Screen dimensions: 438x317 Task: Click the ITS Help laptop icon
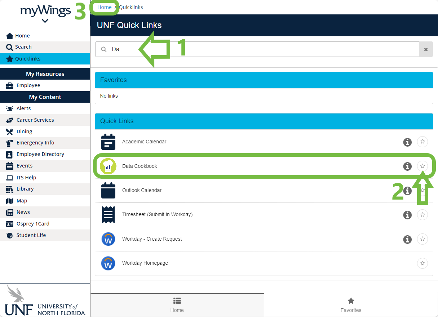[10, 178]
